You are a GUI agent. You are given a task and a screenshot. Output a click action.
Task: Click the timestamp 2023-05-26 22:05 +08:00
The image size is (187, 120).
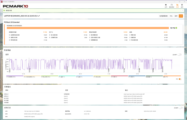click(150, 111)
